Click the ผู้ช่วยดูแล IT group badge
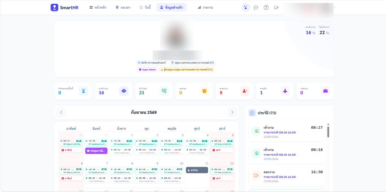 [x=187, y=70]
